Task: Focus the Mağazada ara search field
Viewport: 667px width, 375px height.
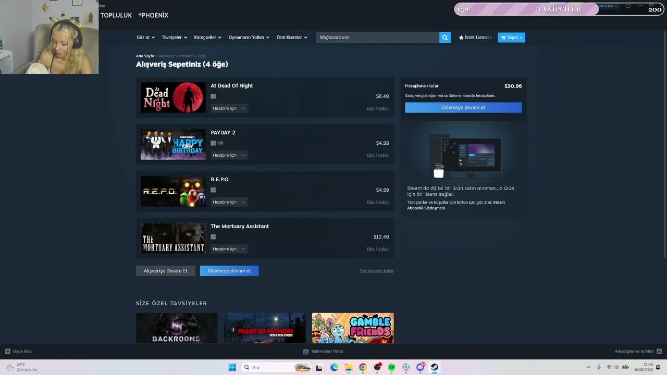Action: tap(378, 37)
